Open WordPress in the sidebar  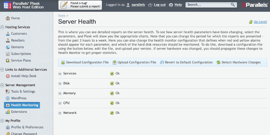19,98
